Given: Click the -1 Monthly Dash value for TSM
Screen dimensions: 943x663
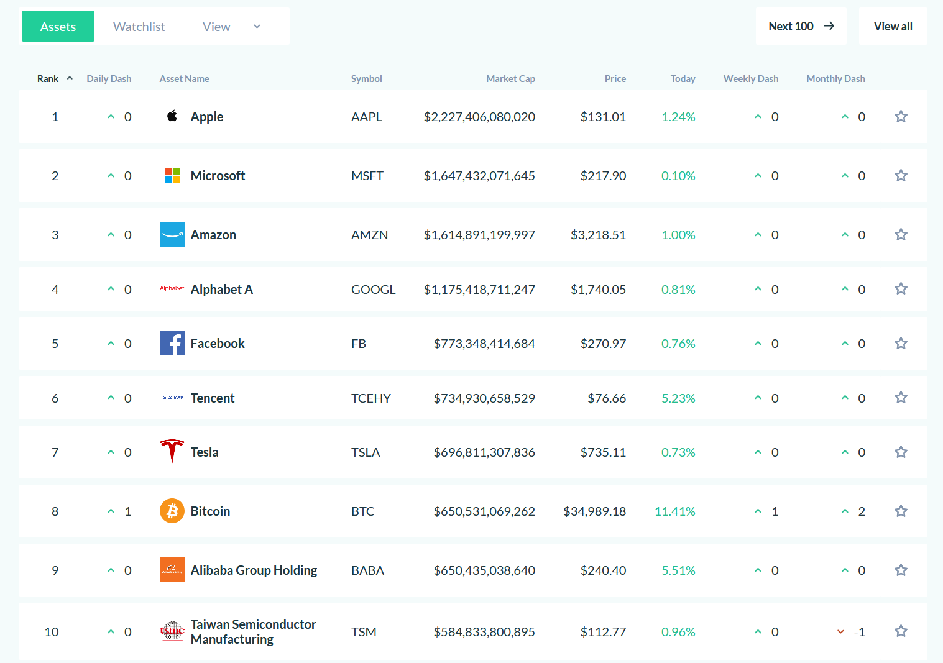Looking at the screenshot, I should [859, 632].
